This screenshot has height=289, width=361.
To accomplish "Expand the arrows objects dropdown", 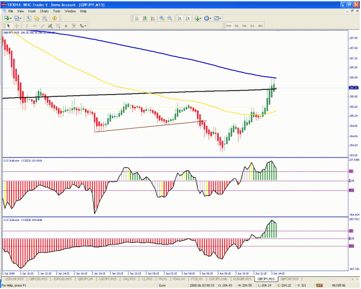I will click(x=85, y=26).
